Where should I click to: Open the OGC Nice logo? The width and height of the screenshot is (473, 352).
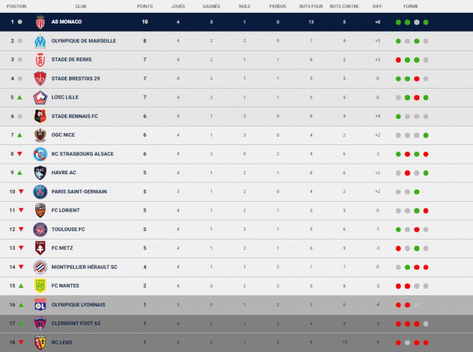(x=40, y=135)
